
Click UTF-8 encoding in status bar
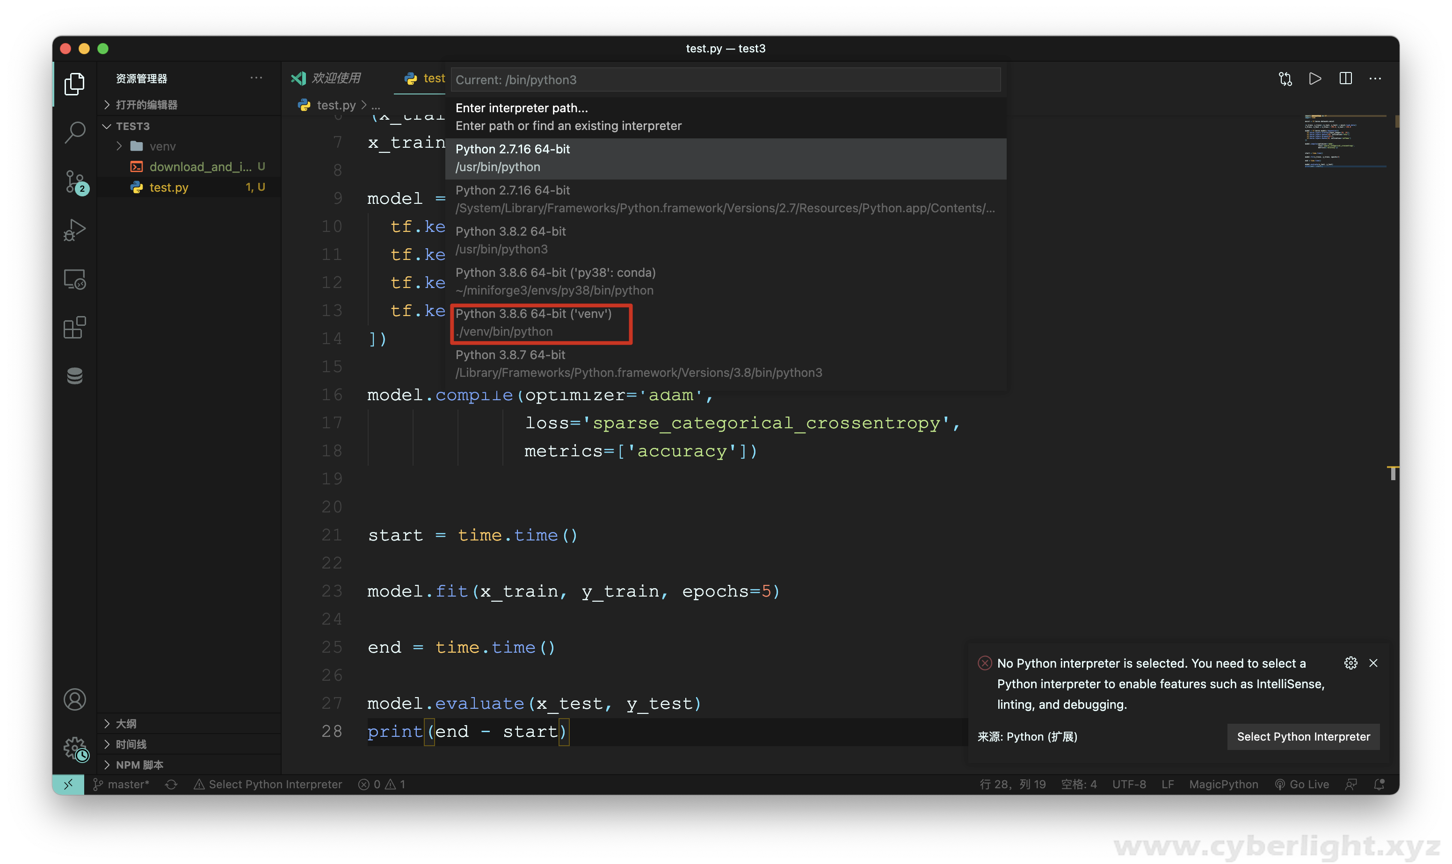1129,784
